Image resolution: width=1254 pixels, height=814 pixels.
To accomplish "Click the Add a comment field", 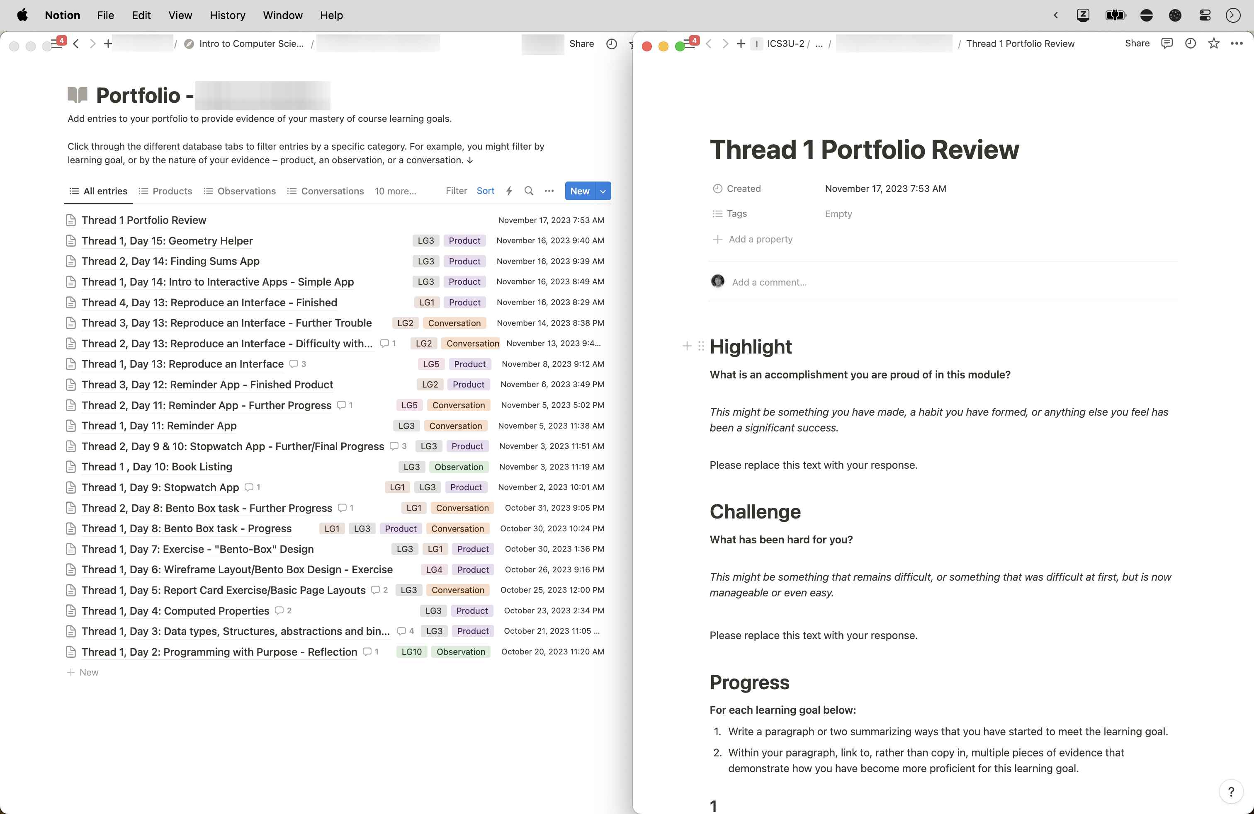I will point(769,282).
